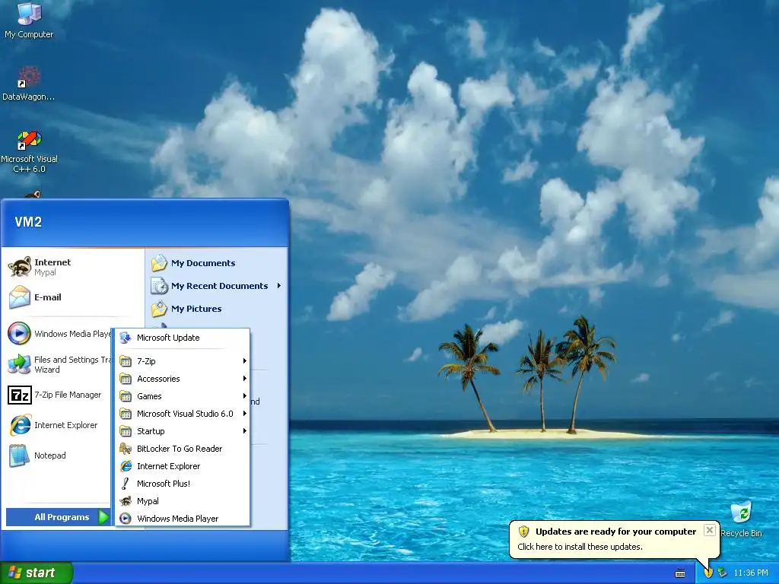Select the Microsoft Visual C++ 6.0 desktop icon

pos(29,140)
